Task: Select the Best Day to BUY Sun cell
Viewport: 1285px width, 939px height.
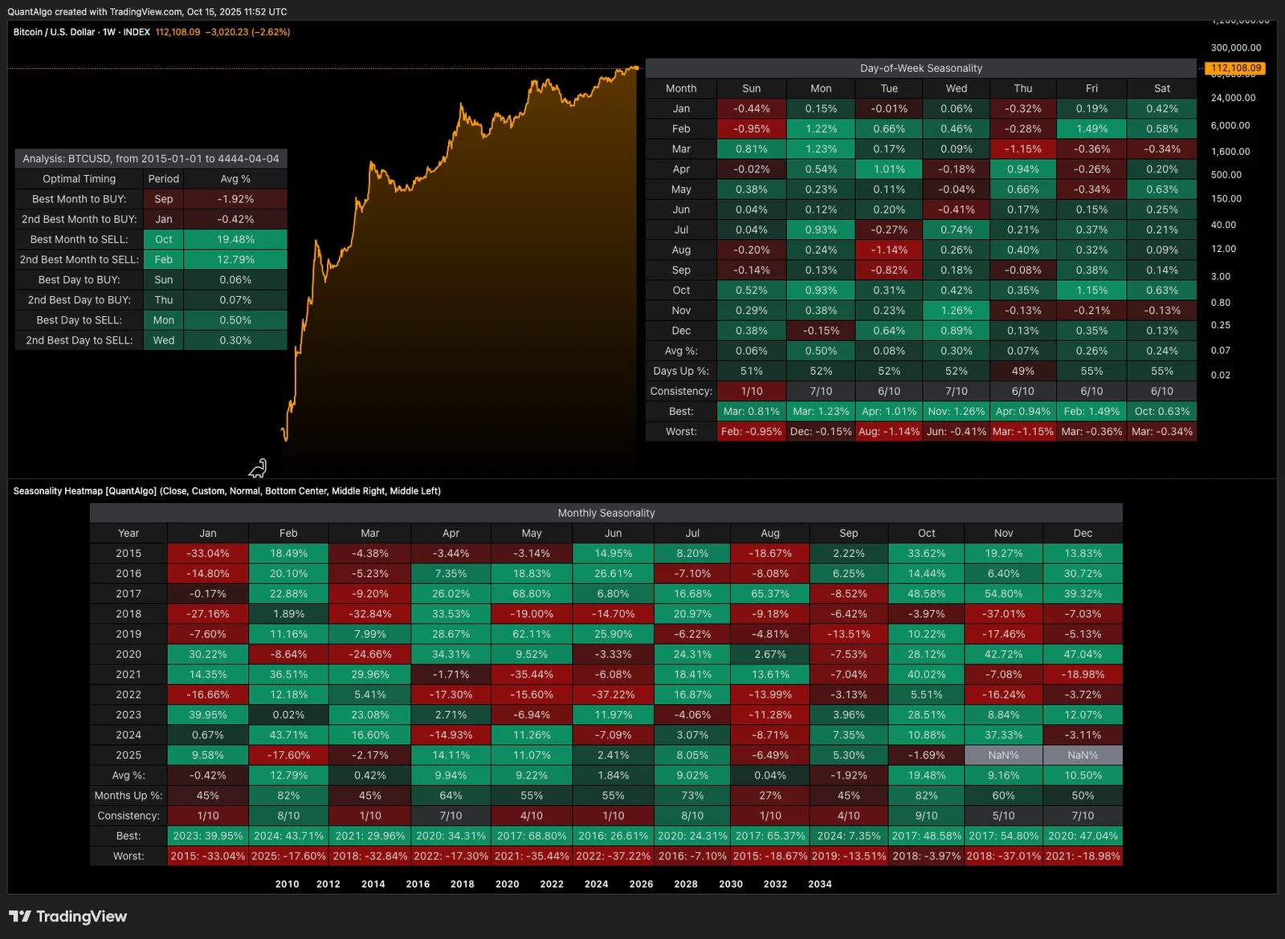Action: tap(163, 279)
